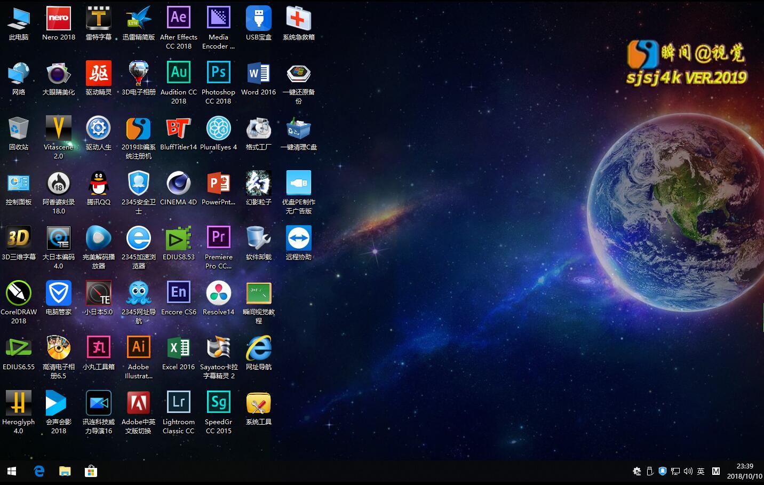Launch Edge browser from the taskbar

pyautogui.click(x=39, y=471)
